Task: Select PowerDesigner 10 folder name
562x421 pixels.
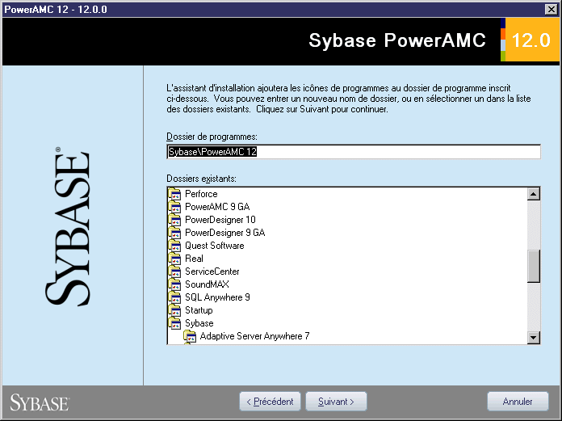Action: (x=220, y=220)
